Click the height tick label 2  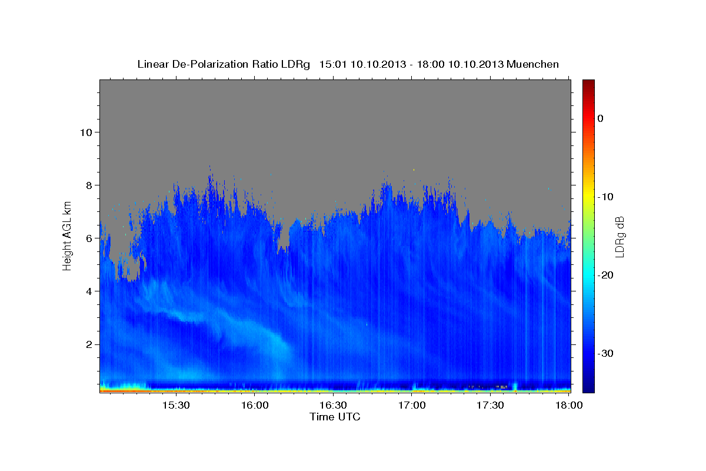89,344
